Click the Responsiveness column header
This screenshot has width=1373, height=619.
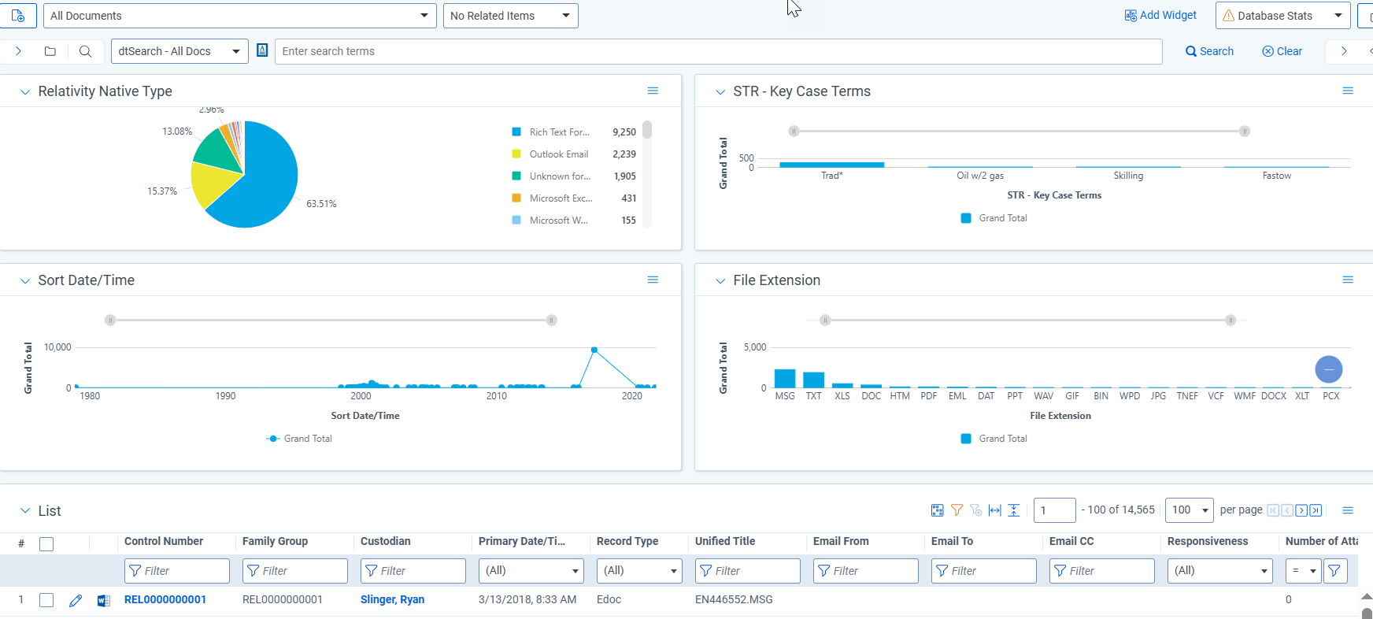point(1208,541)
